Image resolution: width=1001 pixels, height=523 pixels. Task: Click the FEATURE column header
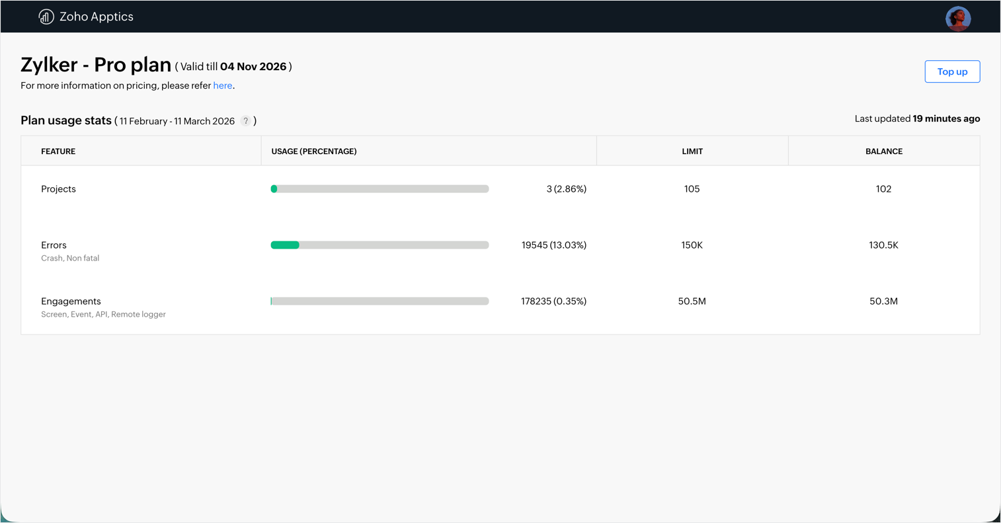58,151
